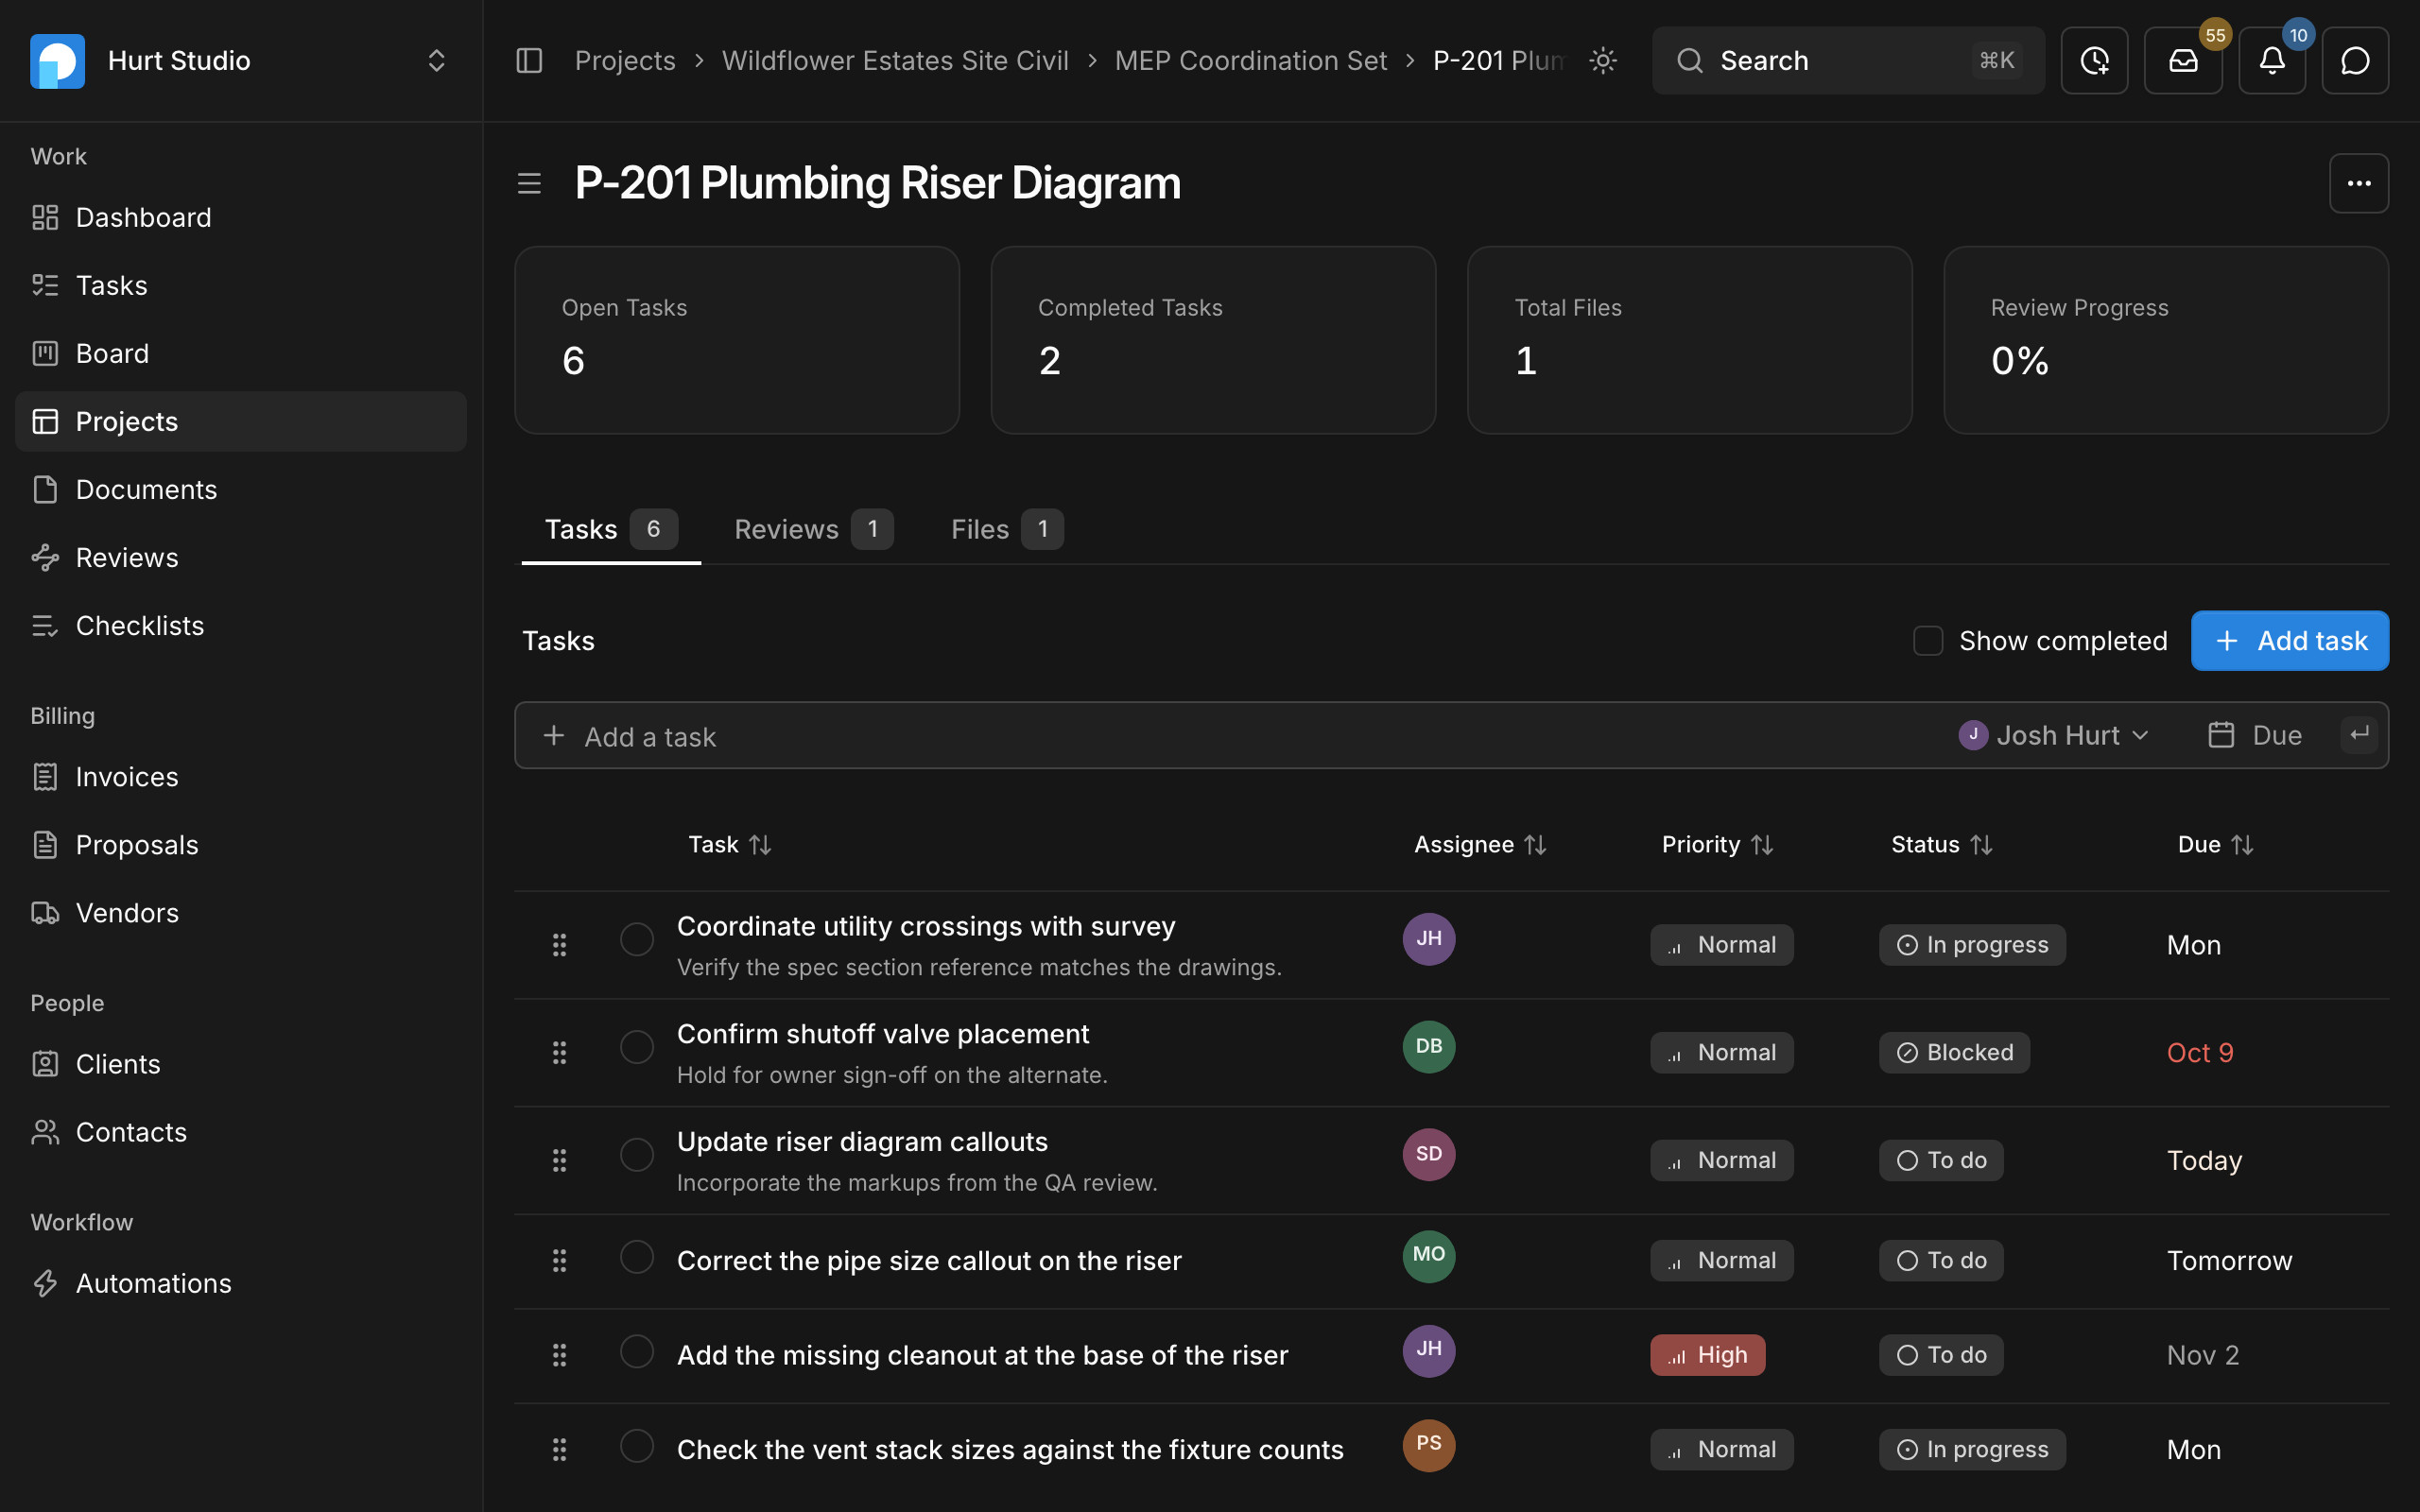Screen dimensions: 2420x1512
Task: Switch to the Files tab
Action: click(x=1006, y=529)
